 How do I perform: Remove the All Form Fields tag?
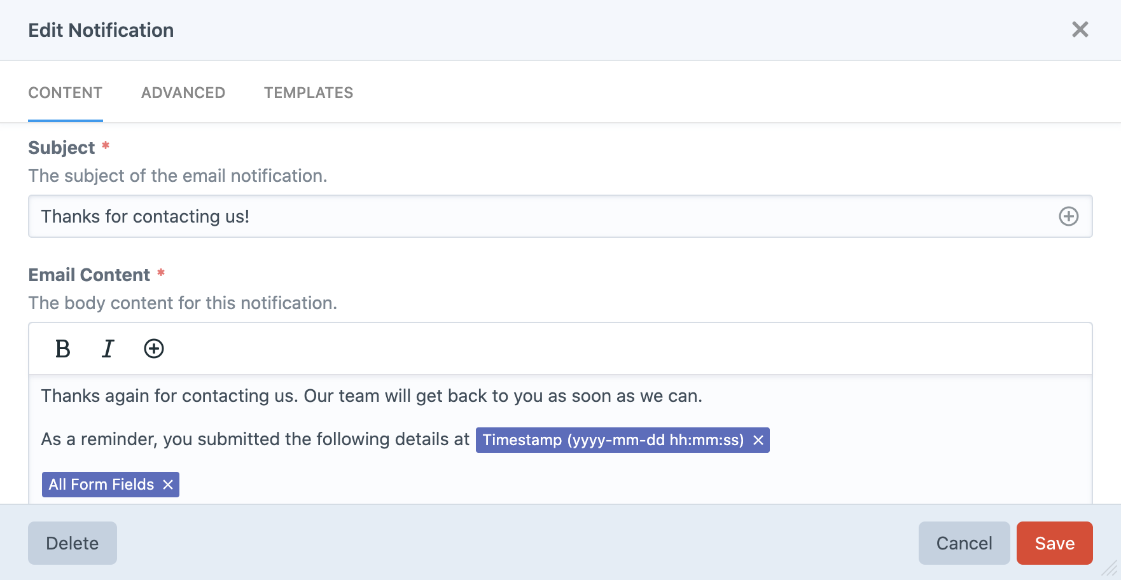click(x=168, y=485)
